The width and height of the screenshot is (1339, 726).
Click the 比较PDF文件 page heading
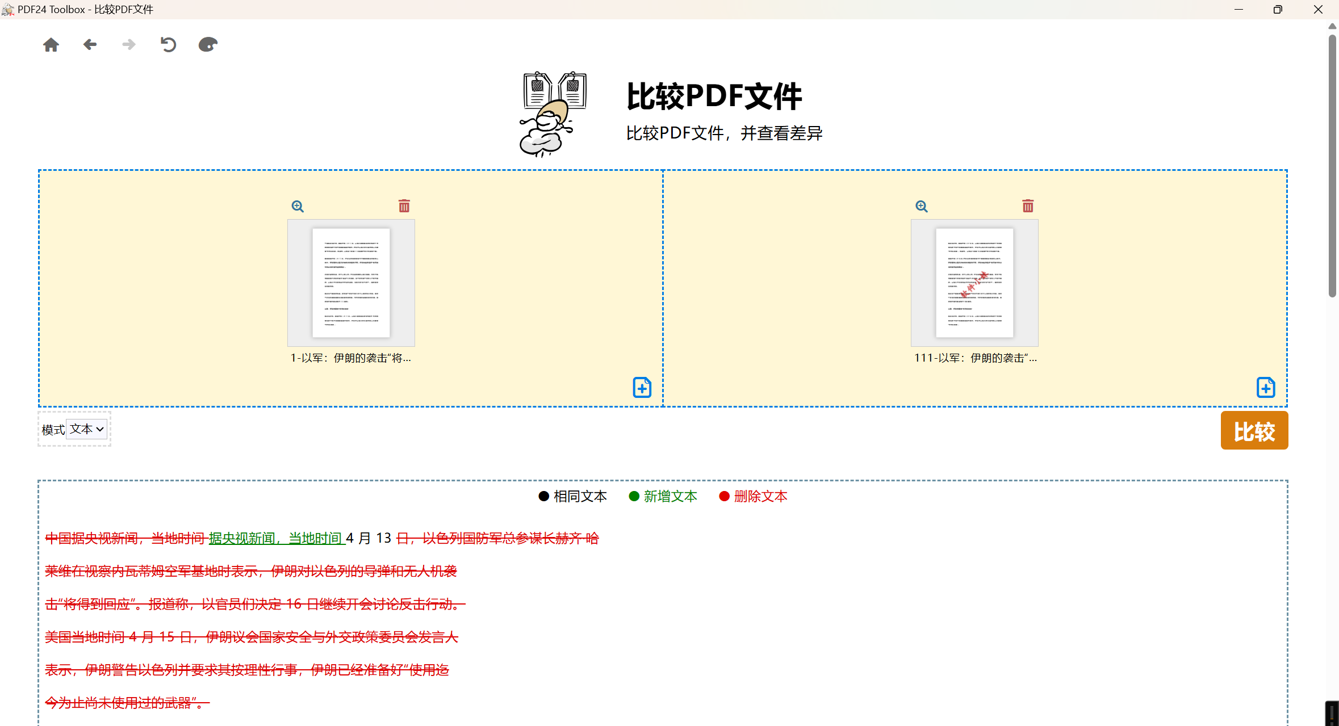pos(714,96)
